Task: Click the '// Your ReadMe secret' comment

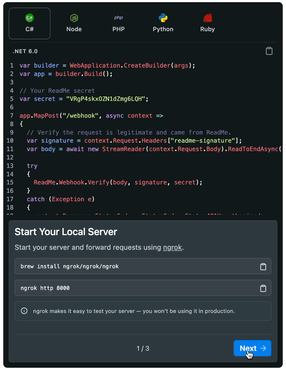Action: pyautogui.click(x=57, y=91)
